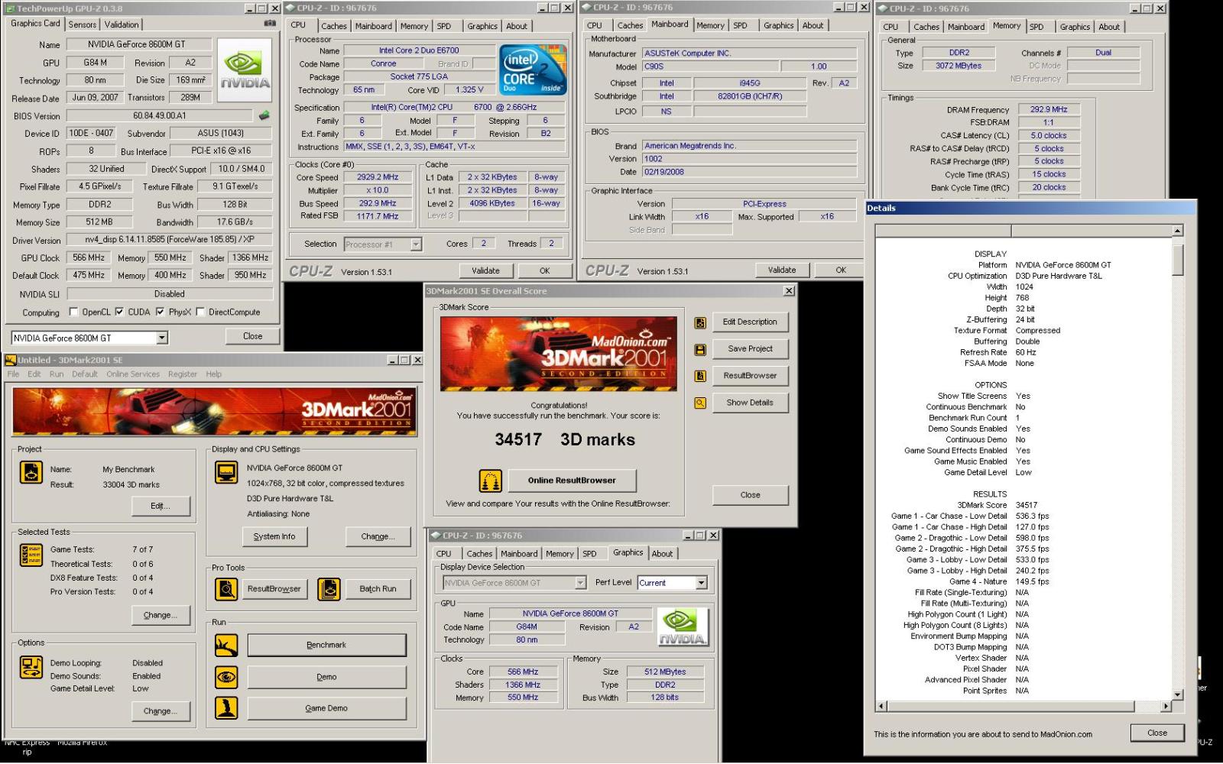
Task: Click the Display and CPU Settings monitor icon
Action: point(226,472)
